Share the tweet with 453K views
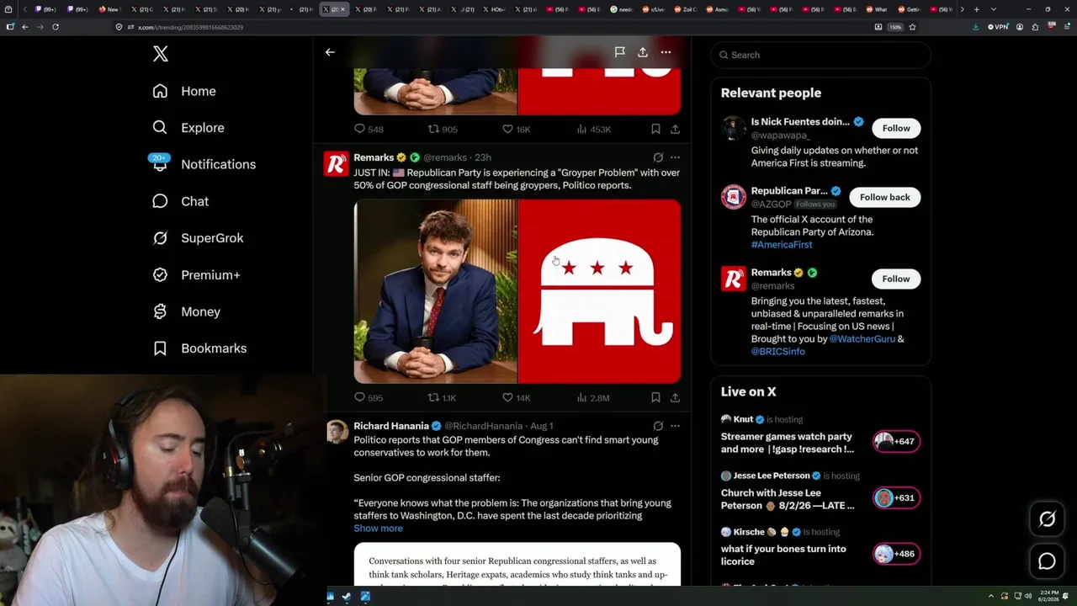The height and width of the screenshot is (606, 1077). (675, 129)
